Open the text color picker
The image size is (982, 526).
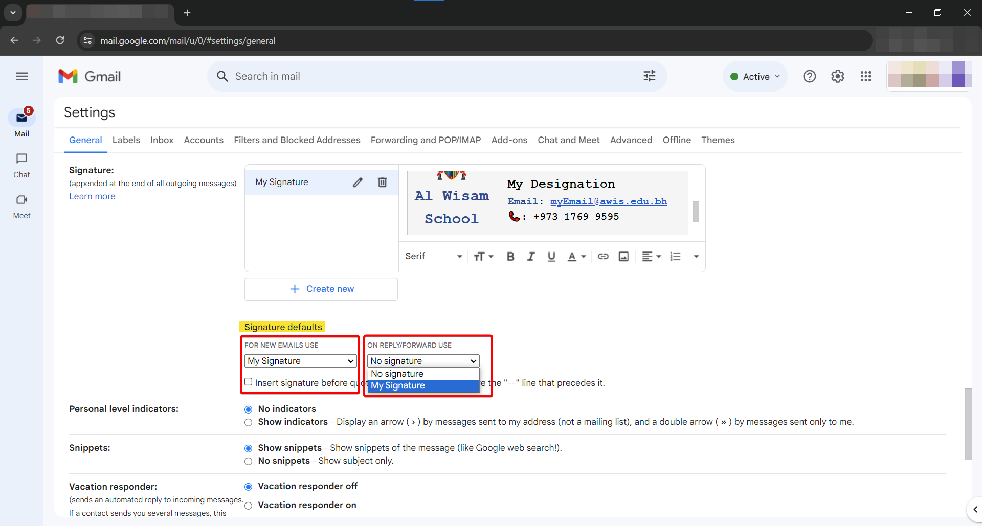coord(576,257)
